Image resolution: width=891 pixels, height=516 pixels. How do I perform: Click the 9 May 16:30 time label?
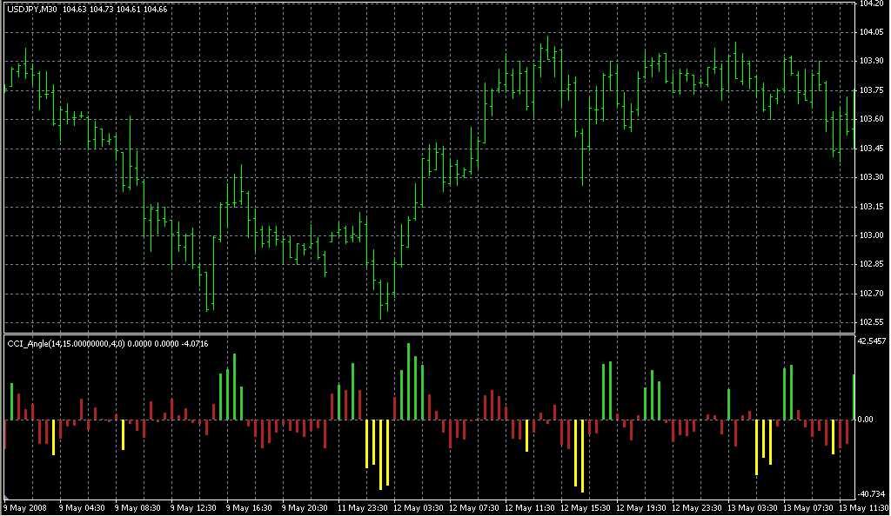[x=249, y=508]
